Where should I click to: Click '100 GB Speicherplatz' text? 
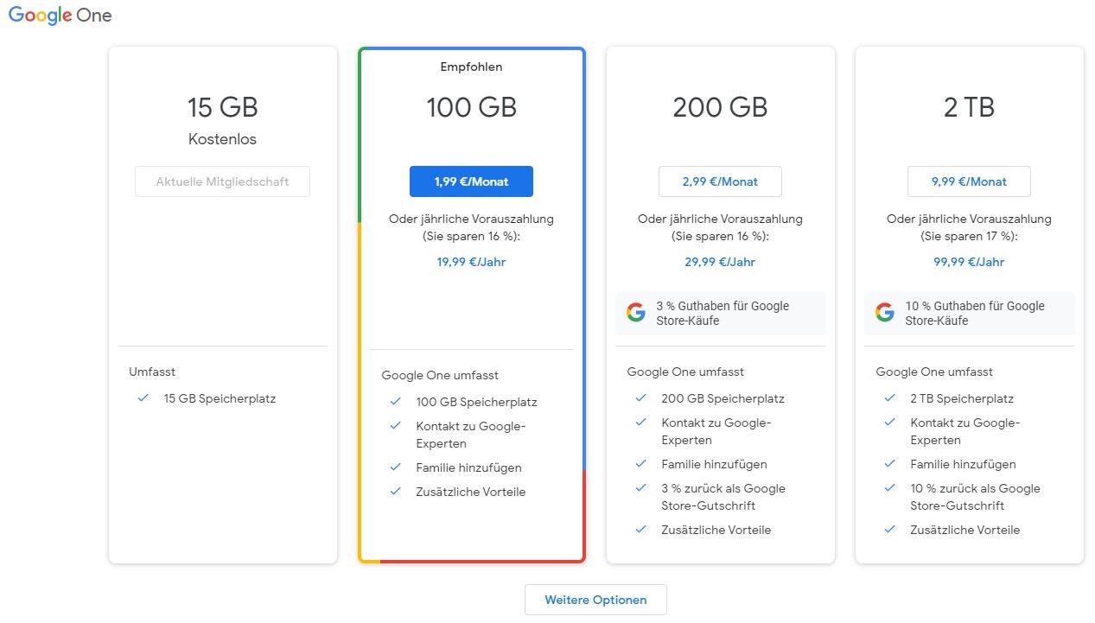476,402
